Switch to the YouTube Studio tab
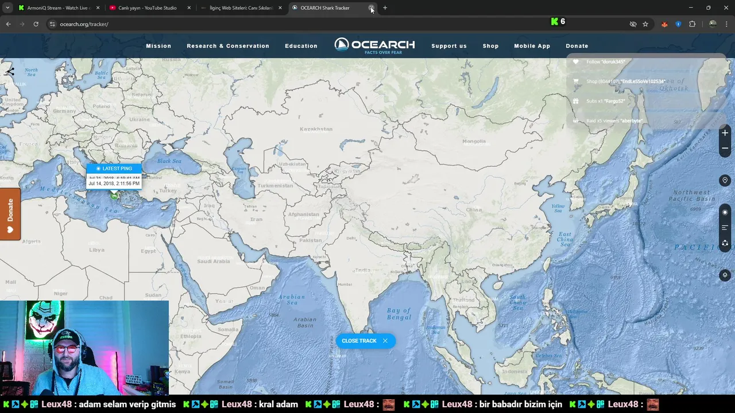 click(147, 8)
